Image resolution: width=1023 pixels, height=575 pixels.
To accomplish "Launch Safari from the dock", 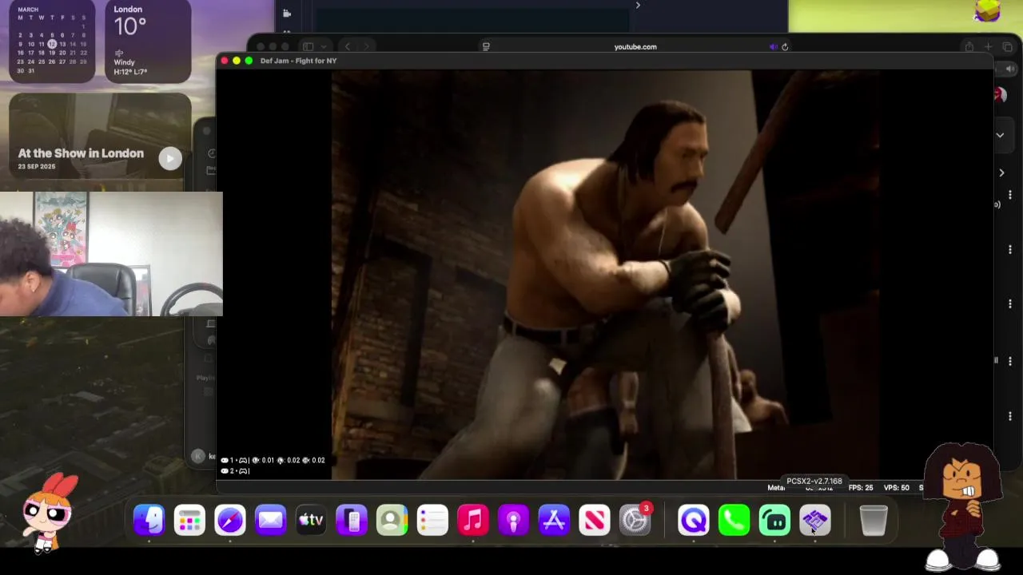I will click(x=230, y=521).
